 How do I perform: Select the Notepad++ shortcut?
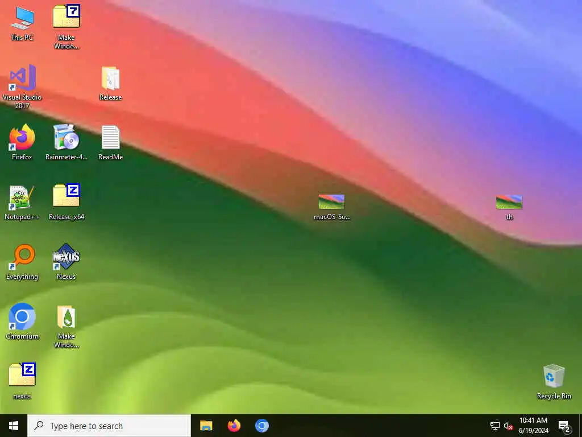coord(22,203)
